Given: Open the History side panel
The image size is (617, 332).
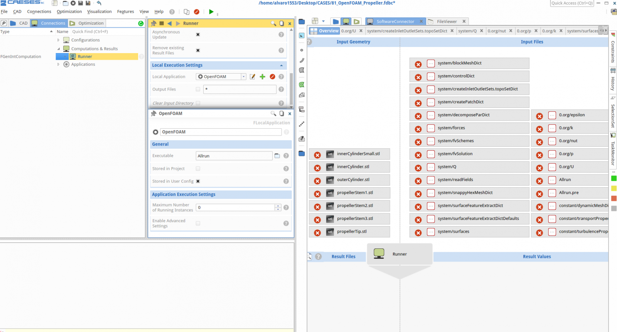Looking at the screenshot, I should point(613,80).
